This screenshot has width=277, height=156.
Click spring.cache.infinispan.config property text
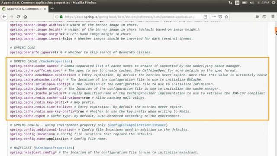tap(40, 84)
